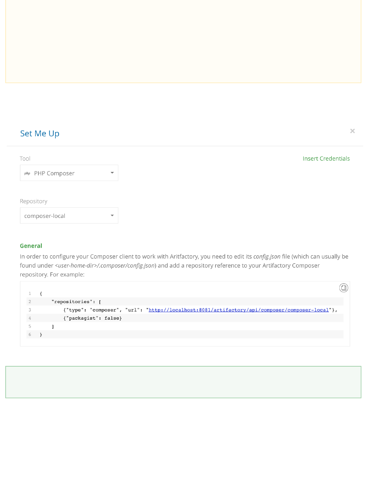This screenshot has width=367, height=494.
Task: Copy the code snippet to clipboard
Action: 344,288
